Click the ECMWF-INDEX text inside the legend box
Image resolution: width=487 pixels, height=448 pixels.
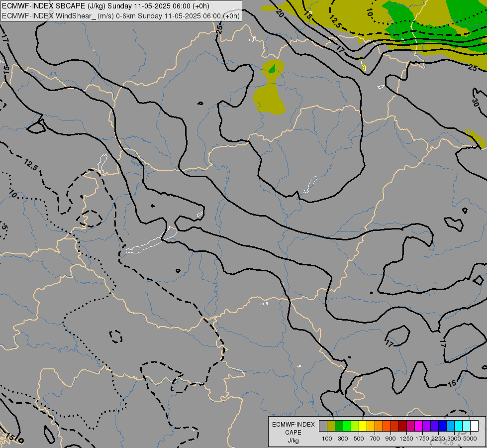(x=293, y=425)
